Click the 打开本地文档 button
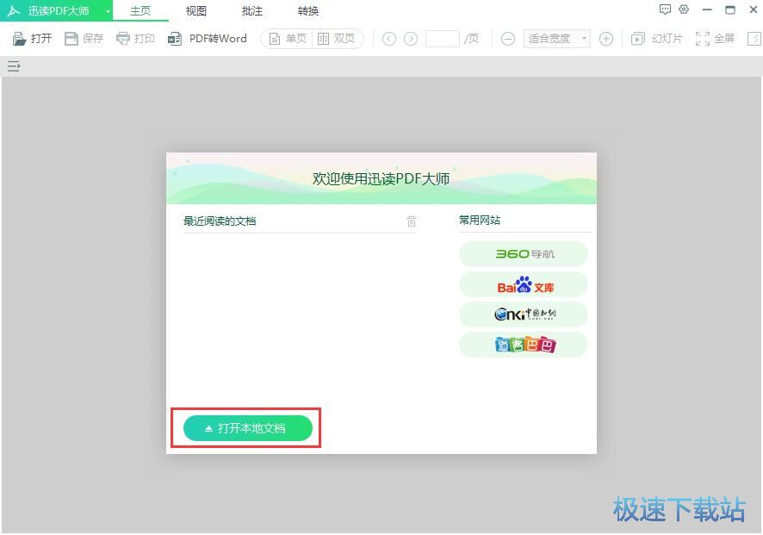The image size is (763, 535). [x=246, y=427]
